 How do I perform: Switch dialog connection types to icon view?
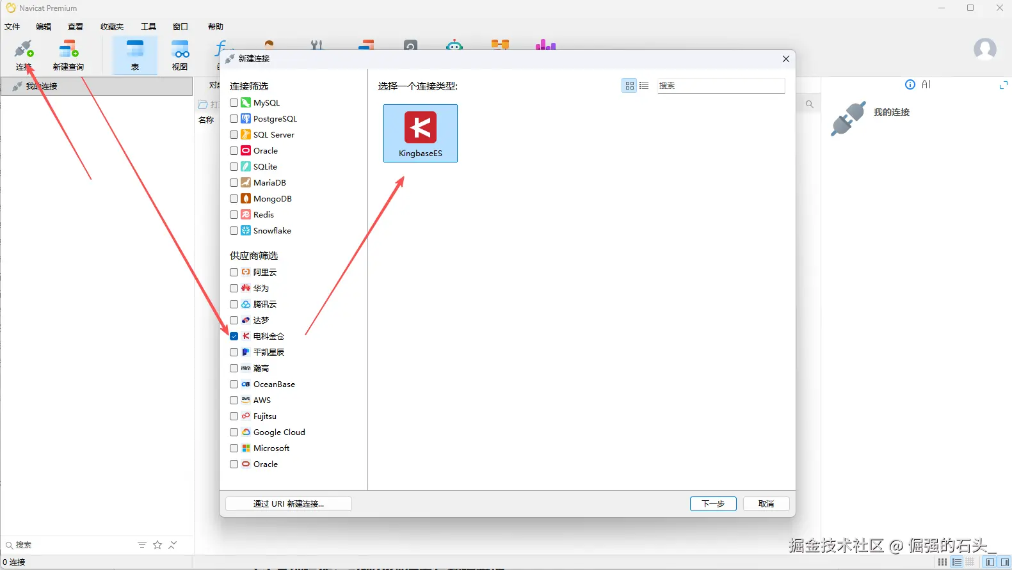point(630,86)
